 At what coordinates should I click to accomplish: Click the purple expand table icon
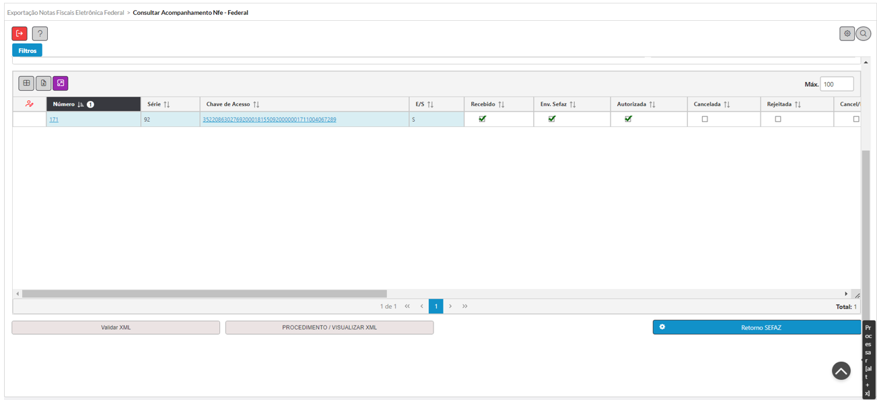pos(61,83)
